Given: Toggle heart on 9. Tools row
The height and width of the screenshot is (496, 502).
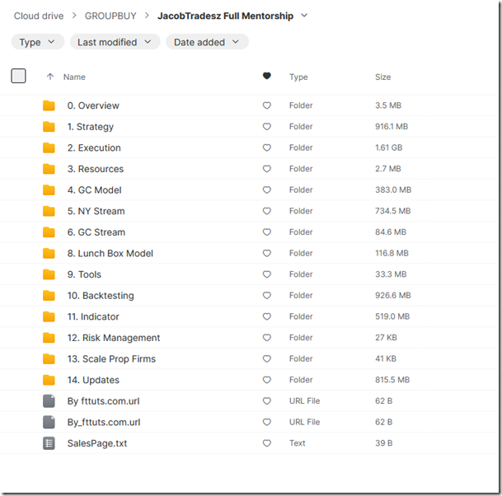Looking at the screenshot, I should tap(267, 274).
